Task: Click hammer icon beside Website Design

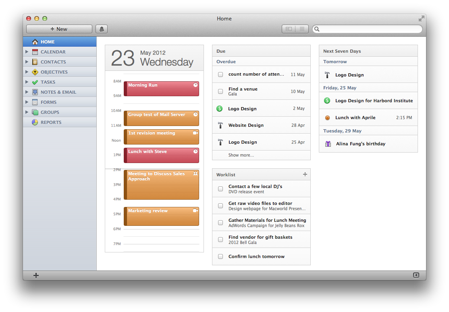Action: [x=220, y=125]
